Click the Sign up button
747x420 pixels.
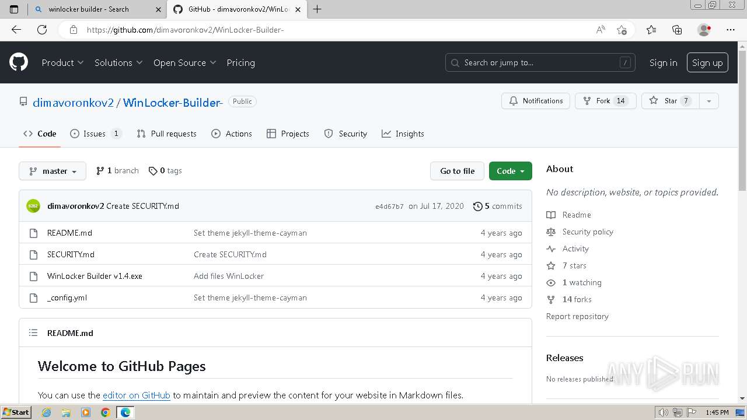(707, 62)
